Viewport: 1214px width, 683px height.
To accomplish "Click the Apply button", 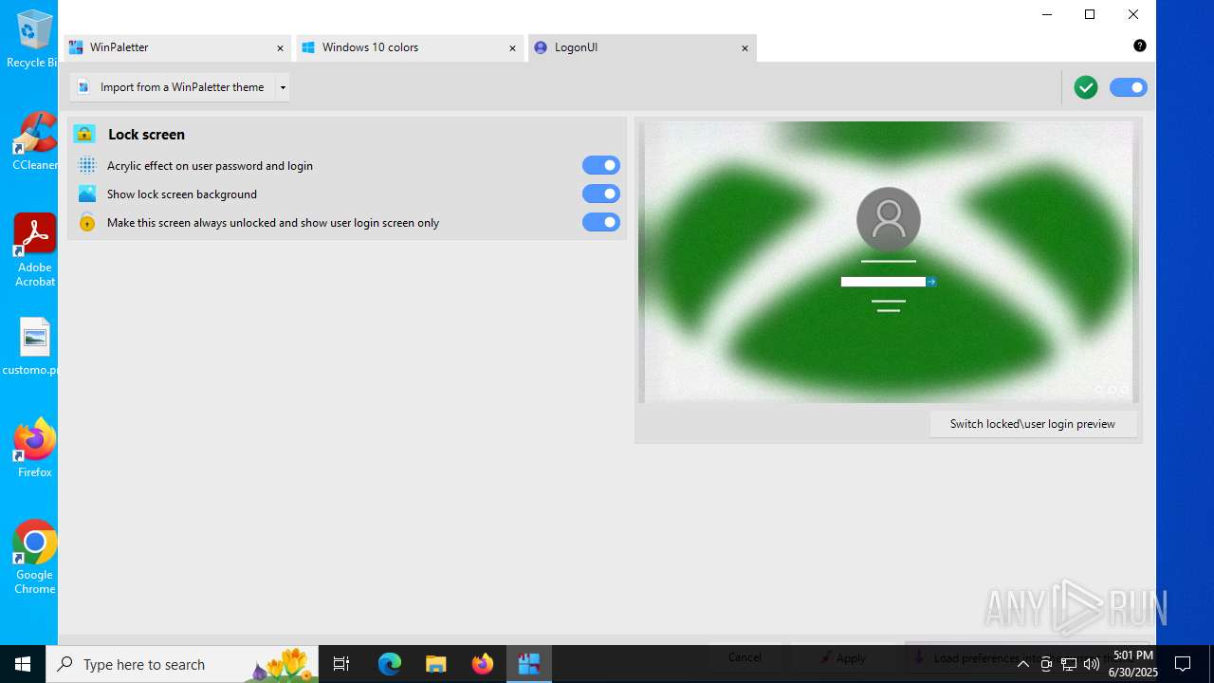I will [x=842, y=657].
